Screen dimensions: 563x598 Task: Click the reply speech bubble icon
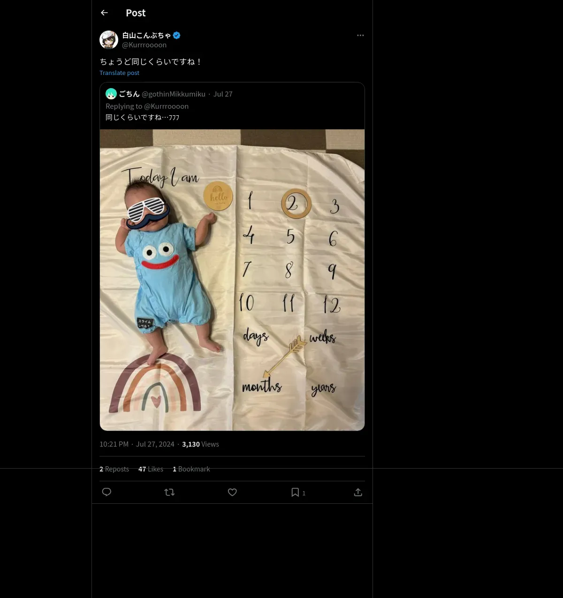coord(107,492)
